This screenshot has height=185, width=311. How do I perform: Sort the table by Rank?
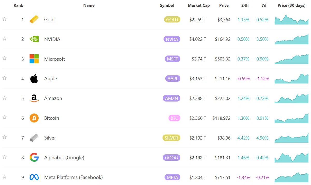click(18, 5)
